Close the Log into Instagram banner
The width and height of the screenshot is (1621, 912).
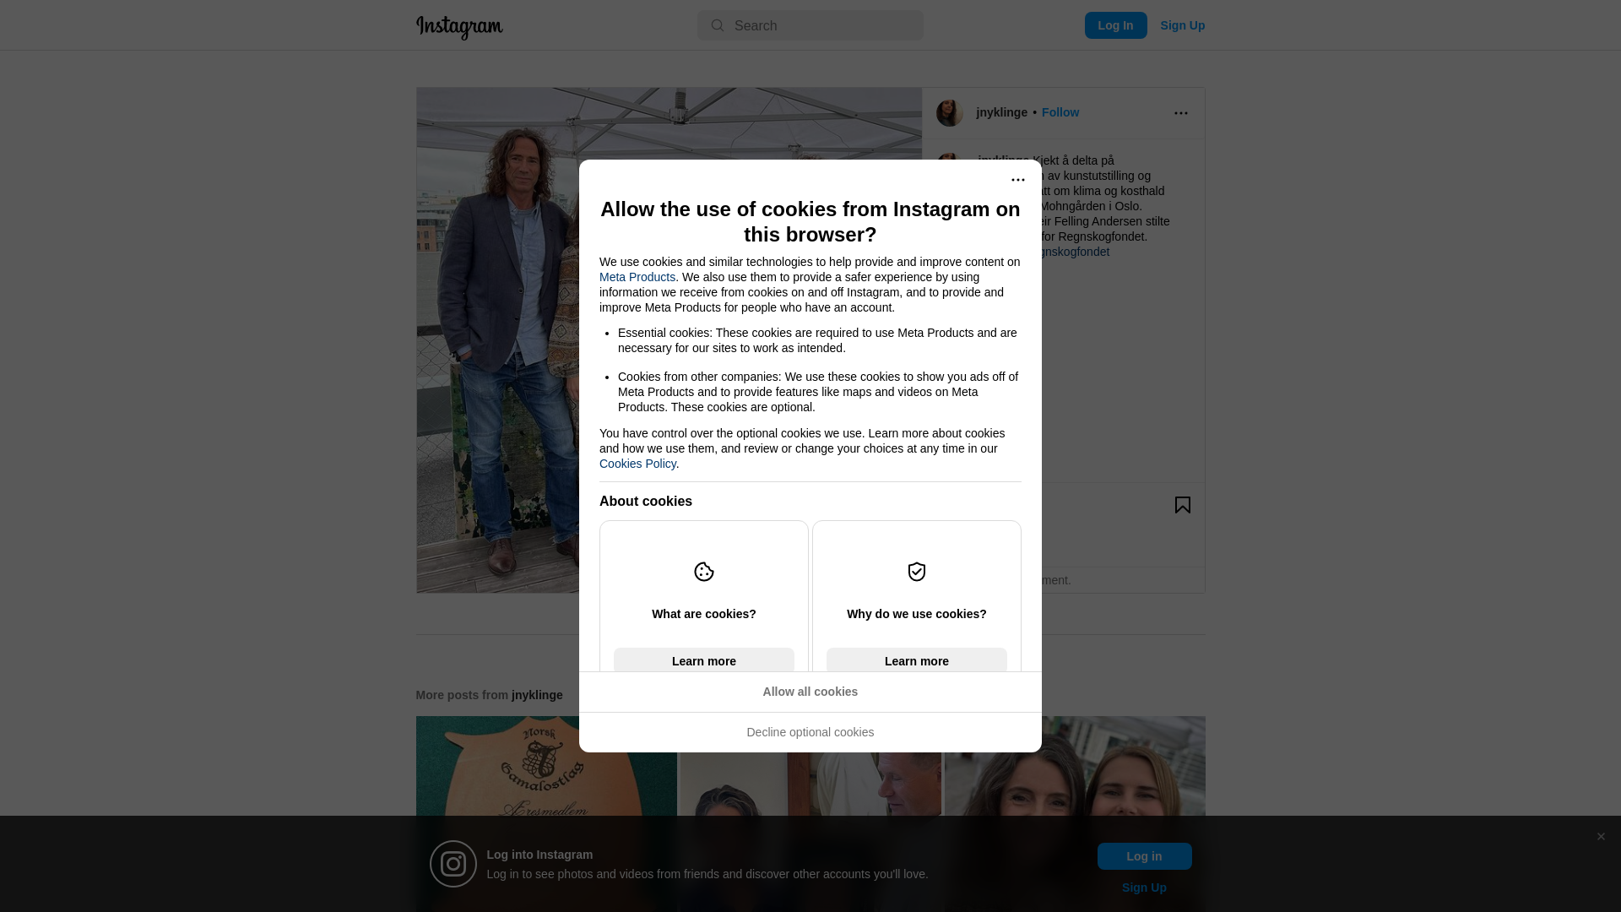pos(1601,837)
